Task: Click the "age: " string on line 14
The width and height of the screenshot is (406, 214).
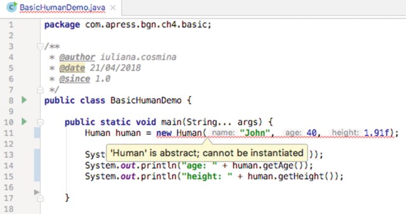Action: [x=199, y=166]
